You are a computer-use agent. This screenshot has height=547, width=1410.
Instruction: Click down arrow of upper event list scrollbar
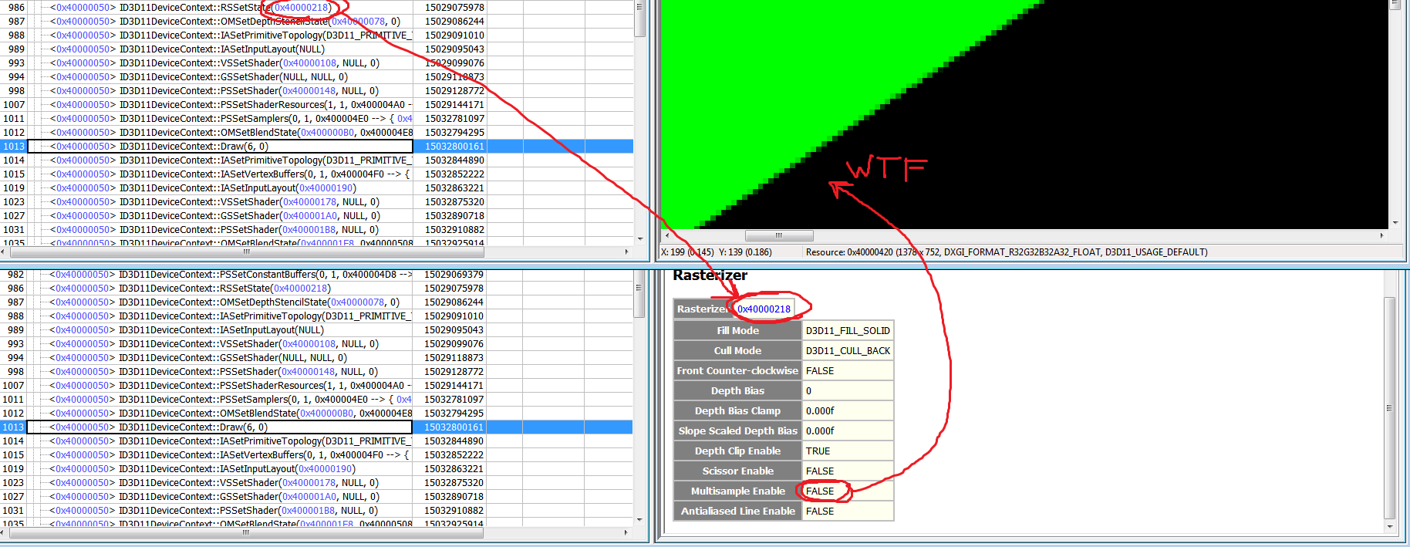(x=639, y=239)
